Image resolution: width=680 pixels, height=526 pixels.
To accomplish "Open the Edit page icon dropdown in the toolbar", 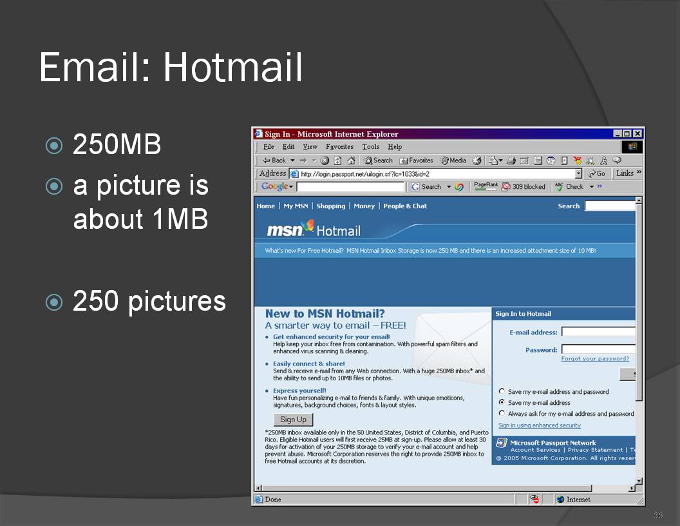I will (501, 161).
